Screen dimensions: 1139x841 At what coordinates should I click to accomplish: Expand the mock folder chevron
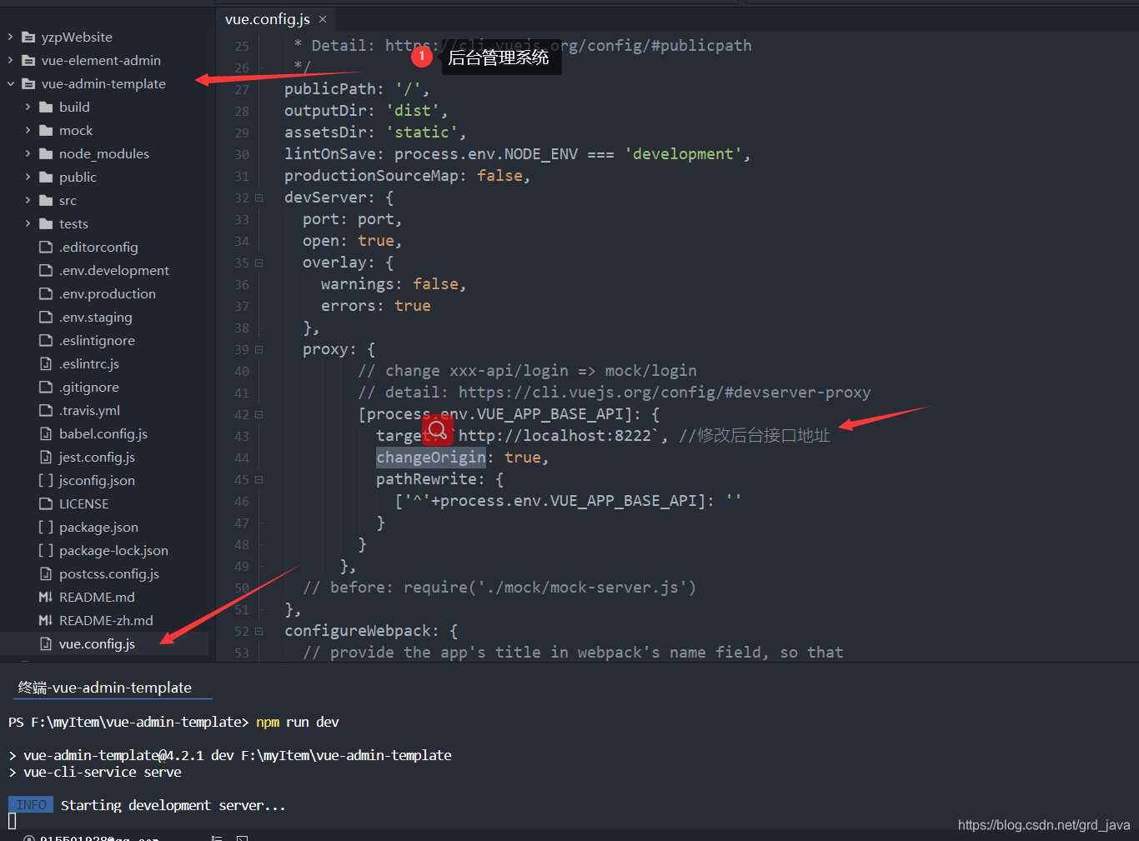click(28, 131)
